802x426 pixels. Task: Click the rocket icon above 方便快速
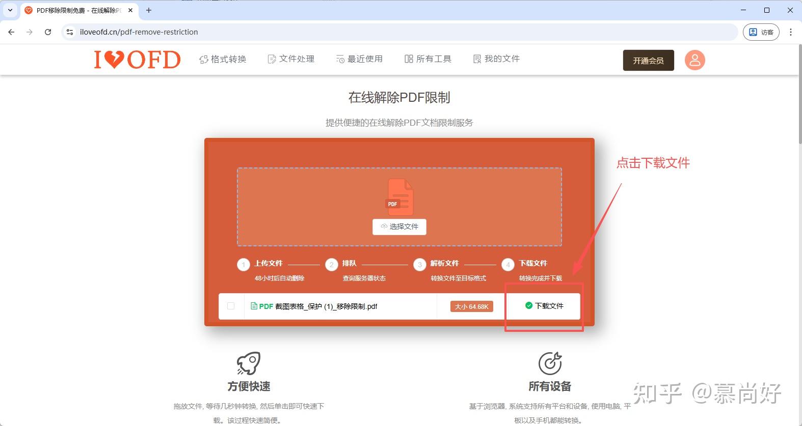[x=249, y=363]
